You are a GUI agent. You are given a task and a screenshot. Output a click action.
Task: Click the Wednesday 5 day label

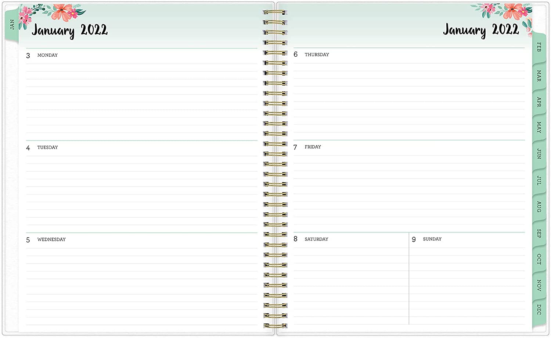(x=51, y=239)
